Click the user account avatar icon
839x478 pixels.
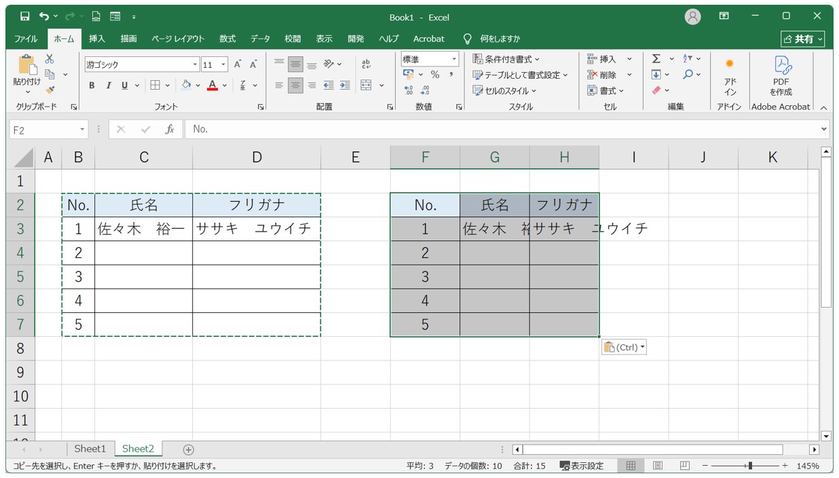click(x=692, y=17)
